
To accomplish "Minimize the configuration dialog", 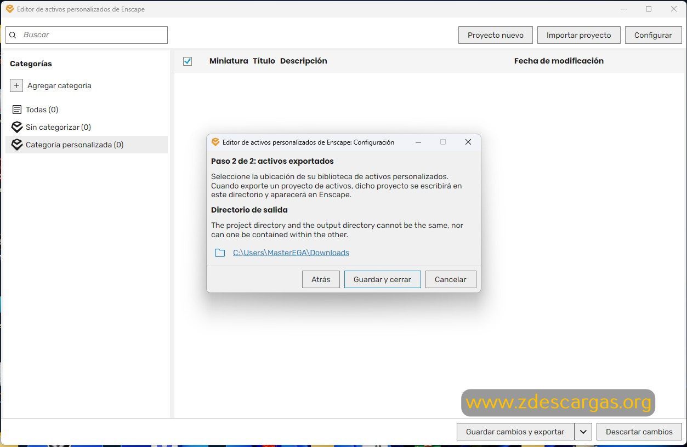I will click(x=418, y=142).
